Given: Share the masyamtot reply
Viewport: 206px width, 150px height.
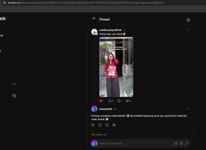Looking at the screenshot, I should (x=114, y=125).
